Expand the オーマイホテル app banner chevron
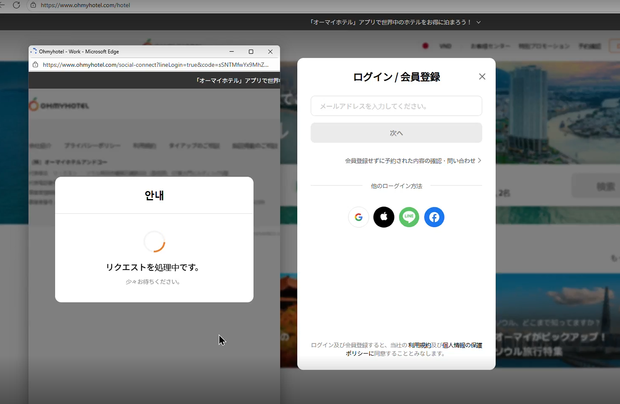The width and height of the screenshot is (620, 404). (x=479, y=22)
